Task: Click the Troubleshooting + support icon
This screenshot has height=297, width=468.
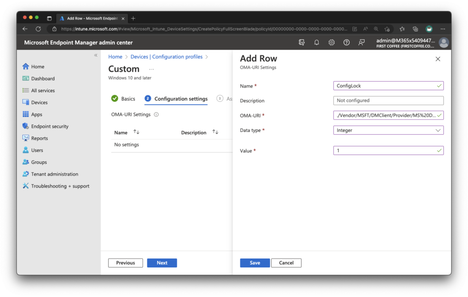Action: click(x=26, y=186)
